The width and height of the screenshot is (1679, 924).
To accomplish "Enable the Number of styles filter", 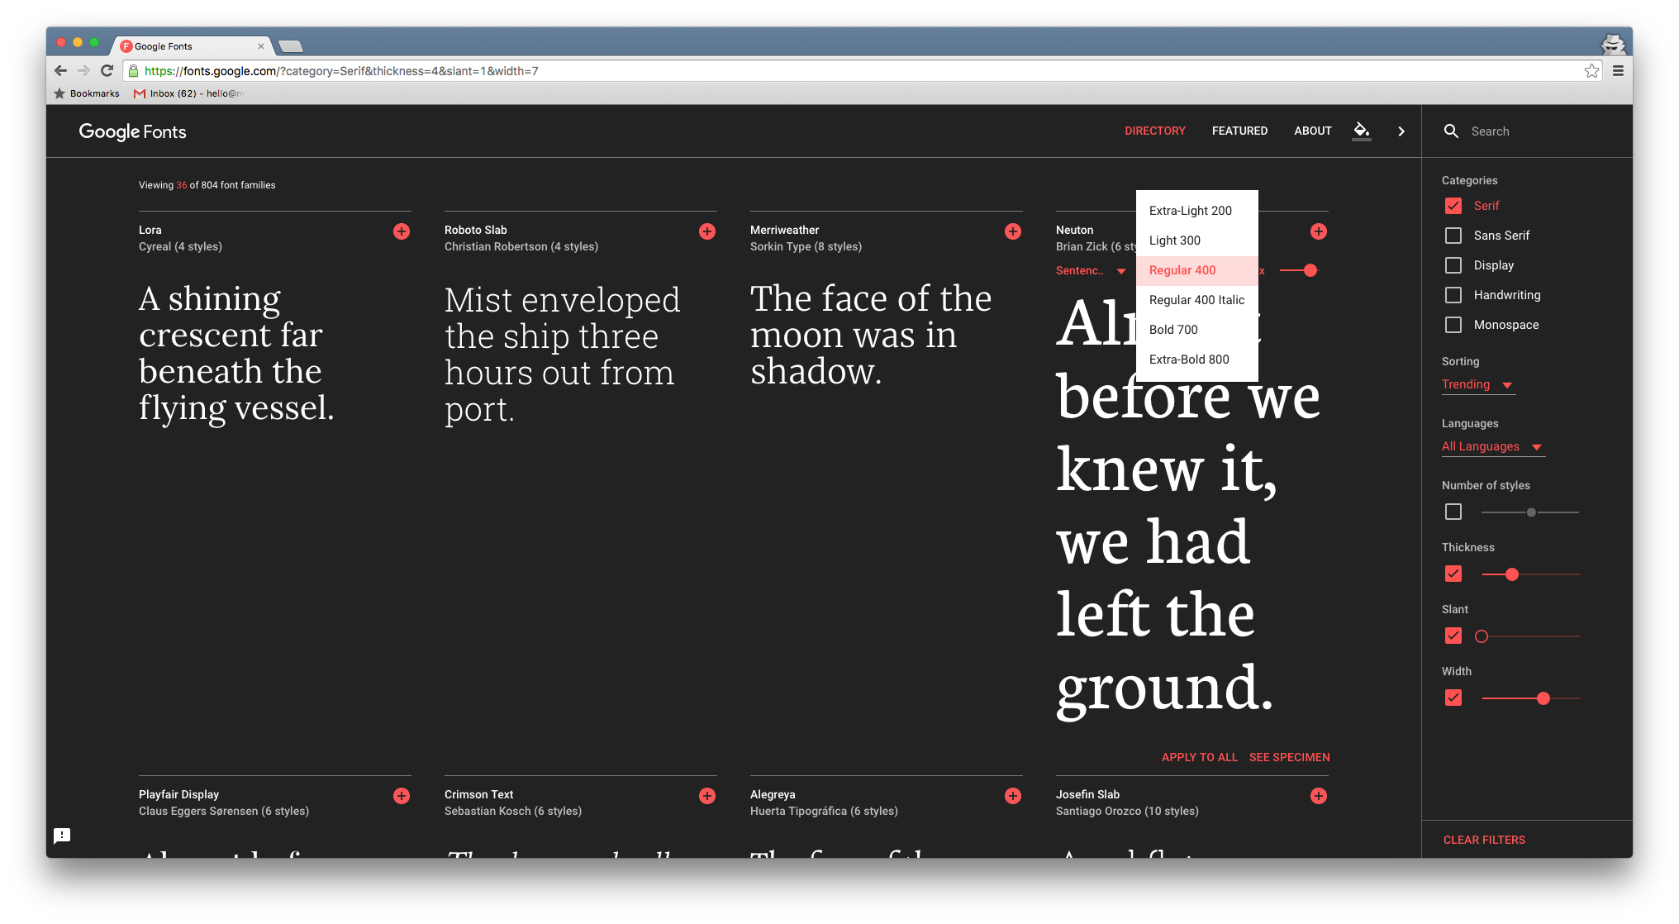I will pyautogui.click(x=1453, y=512).
